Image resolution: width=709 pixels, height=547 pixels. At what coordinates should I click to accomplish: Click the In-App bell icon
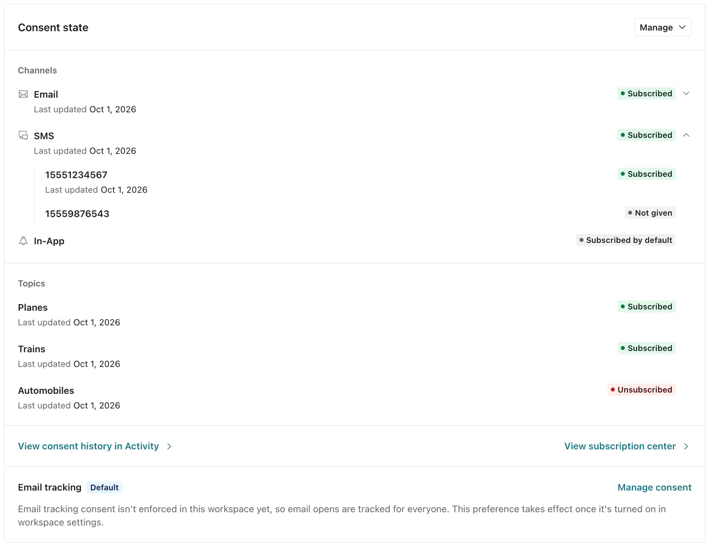(23, 241)
